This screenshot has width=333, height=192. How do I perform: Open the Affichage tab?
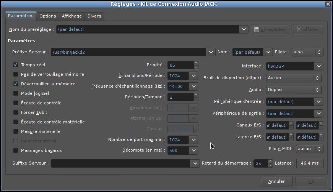click(x=72, y=16)
